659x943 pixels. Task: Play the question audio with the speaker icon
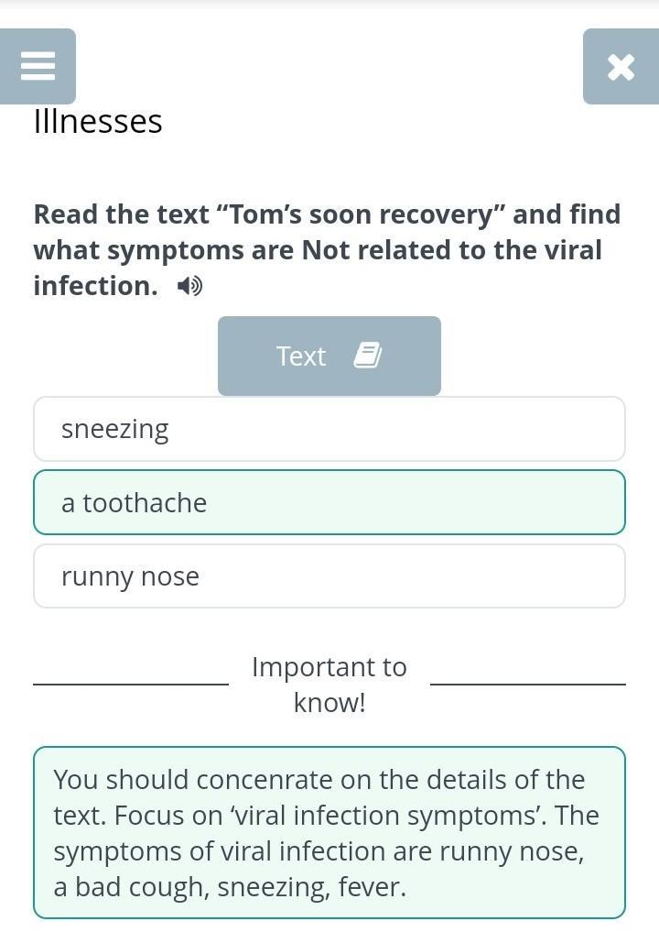[189, 287]
